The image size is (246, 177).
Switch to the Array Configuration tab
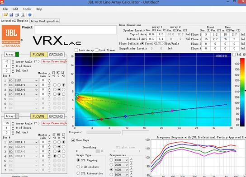pyautogui.click(x=45, y=21)
